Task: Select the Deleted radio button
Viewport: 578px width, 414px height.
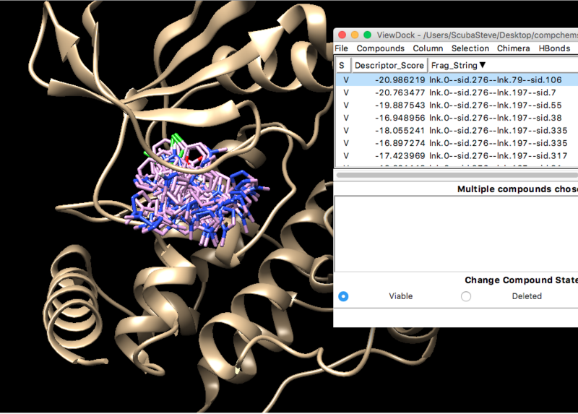Action: point(466,296)
